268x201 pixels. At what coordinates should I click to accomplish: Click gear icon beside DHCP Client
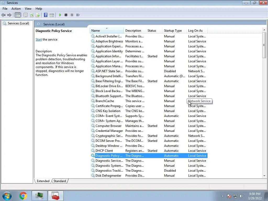[x=93, y=150]
